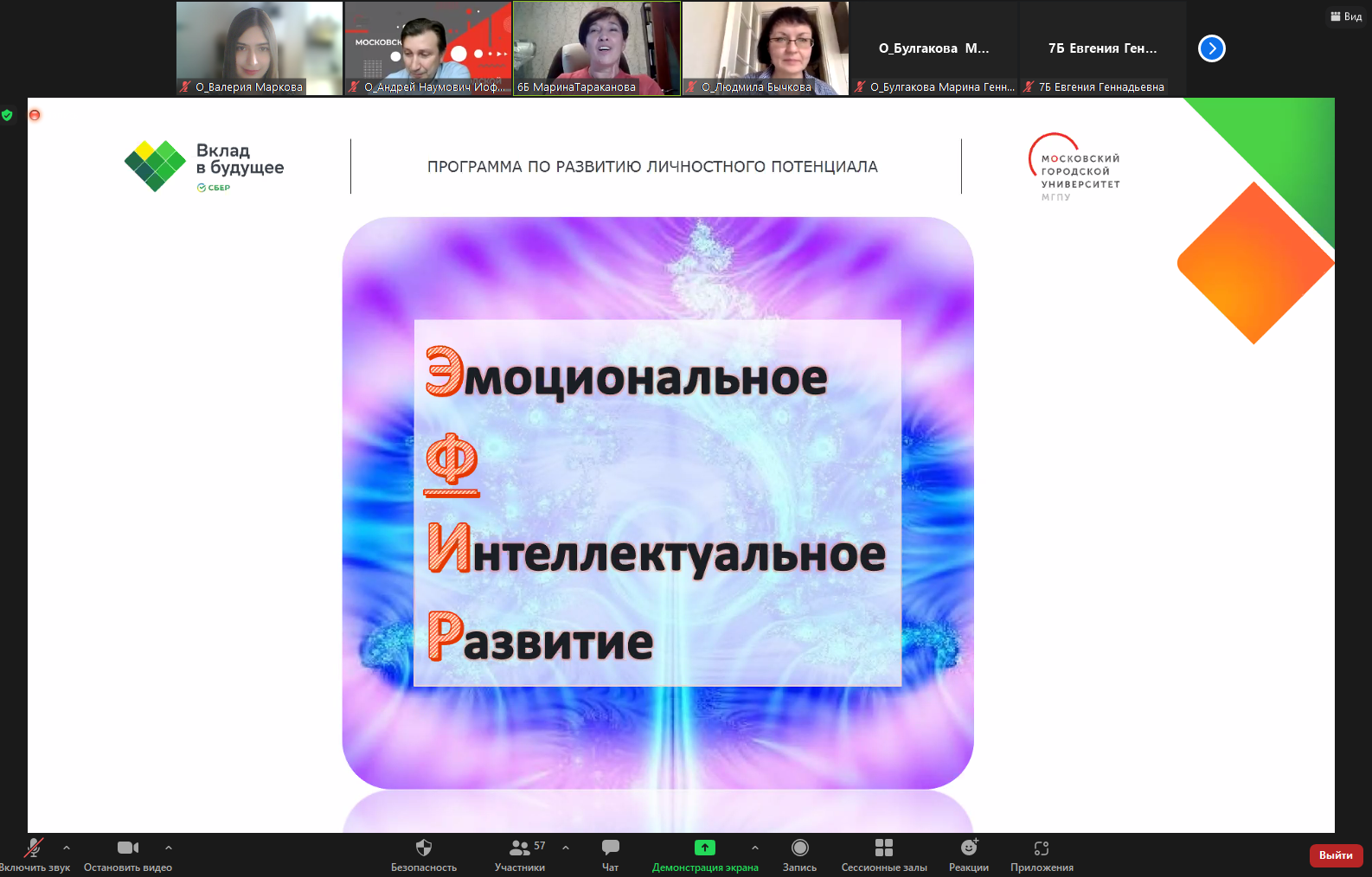
Task: Stop camera with Остановить видео
Action: (x=128, y=855)
